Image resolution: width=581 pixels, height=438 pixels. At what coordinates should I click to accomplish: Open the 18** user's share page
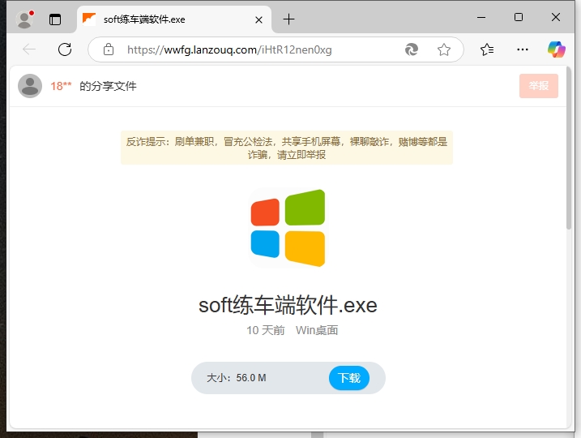point(62,86)
